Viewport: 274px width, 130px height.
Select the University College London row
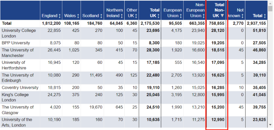pos(134,33)
